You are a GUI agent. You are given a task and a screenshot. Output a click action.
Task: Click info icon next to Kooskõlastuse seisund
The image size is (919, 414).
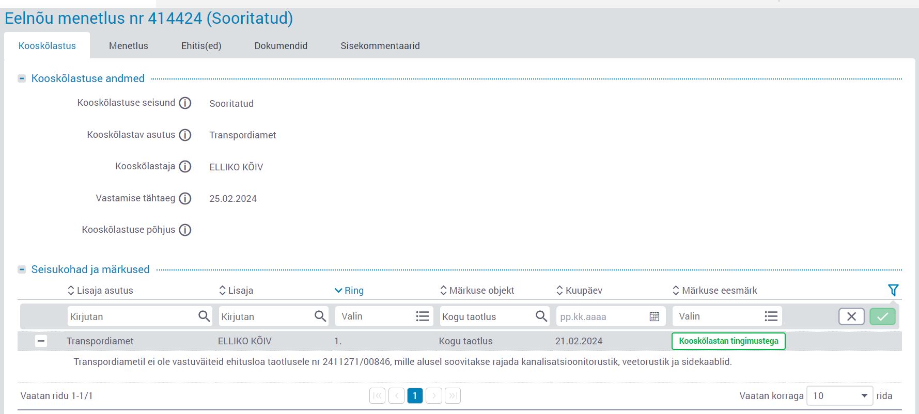point(185,103)
